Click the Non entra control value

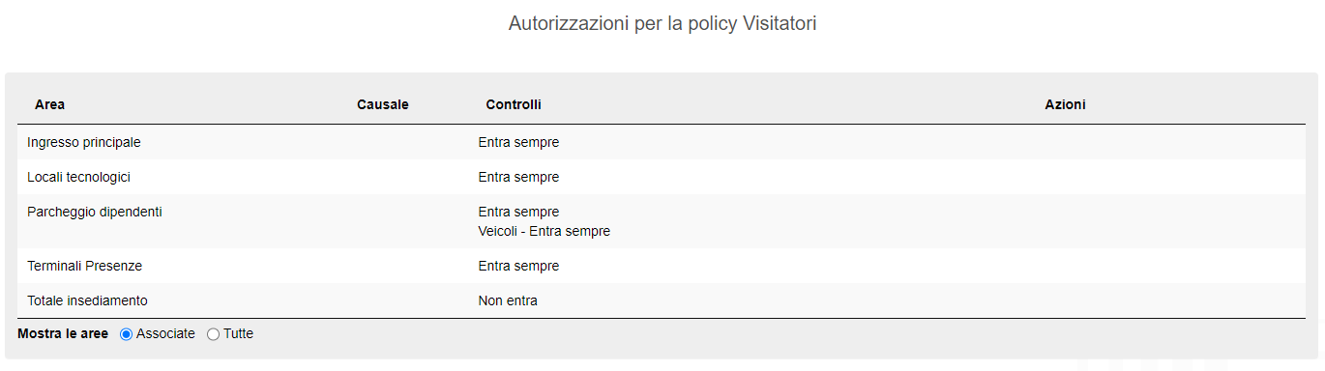coord(508,300)
